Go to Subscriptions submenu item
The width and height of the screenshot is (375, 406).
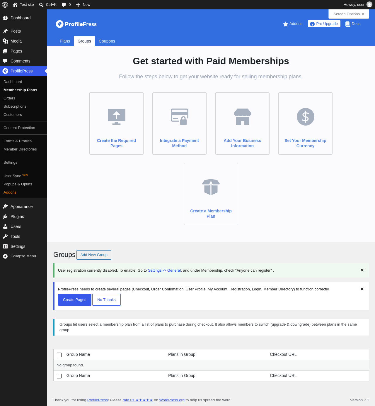pyautogui.click(x=15, y=106)
